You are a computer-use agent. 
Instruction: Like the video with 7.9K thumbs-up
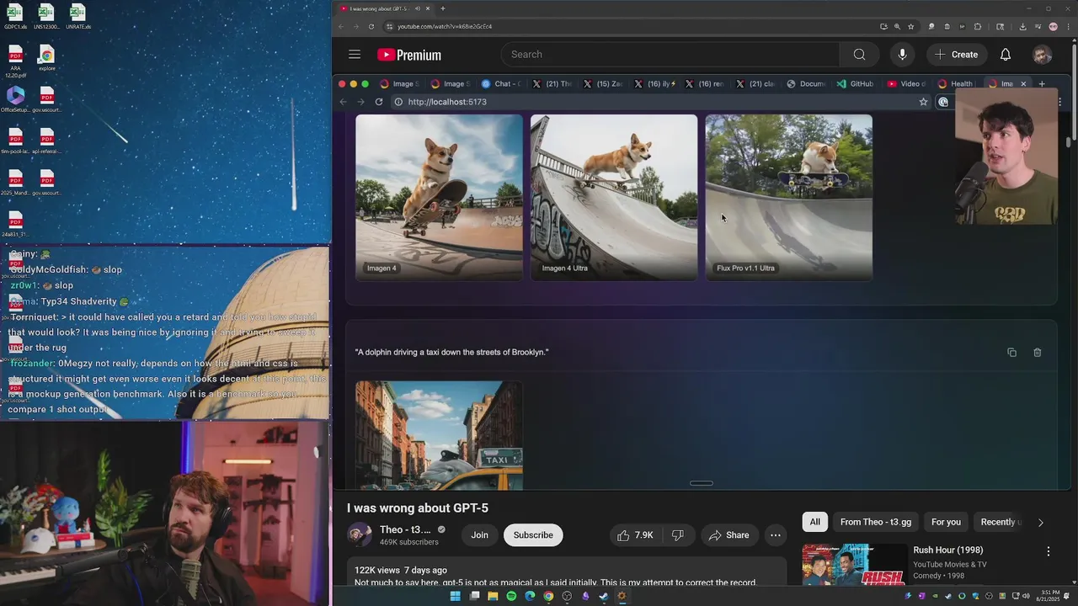pos(636,535)
